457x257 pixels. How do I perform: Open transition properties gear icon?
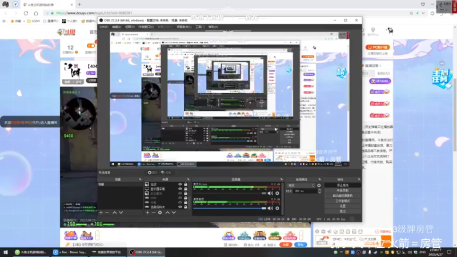[x=319, y=185]
